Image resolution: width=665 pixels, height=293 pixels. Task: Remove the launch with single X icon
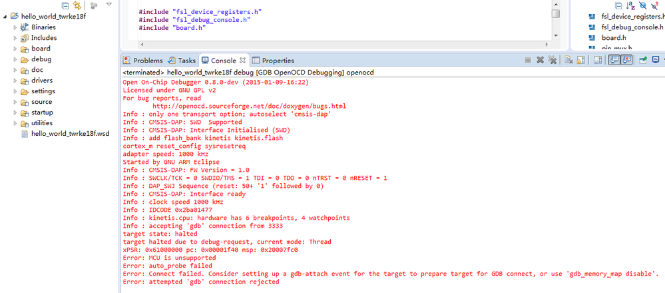[540, 60]
